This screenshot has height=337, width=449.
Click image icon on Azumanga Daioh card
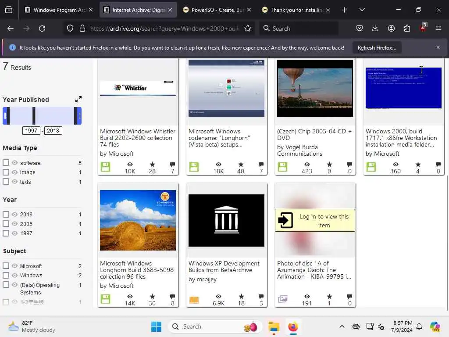pos(282,299)
